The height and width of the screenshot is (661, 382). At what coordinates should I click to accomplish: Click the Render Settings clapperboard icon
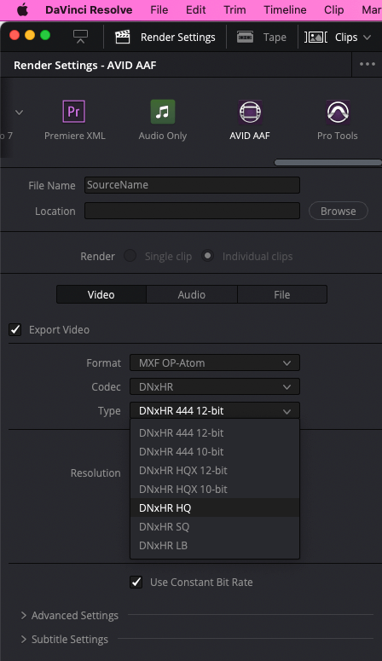122,37
